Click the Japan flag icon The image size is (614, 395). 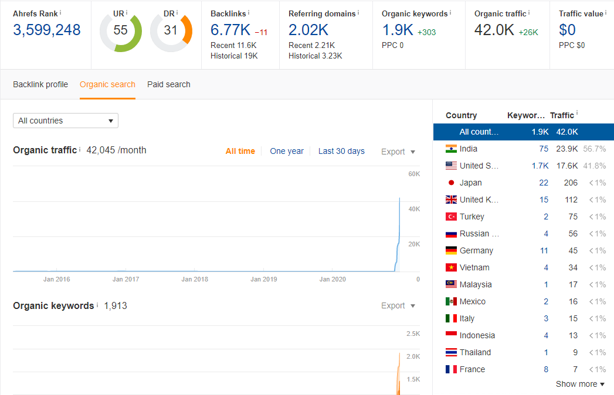452,183
